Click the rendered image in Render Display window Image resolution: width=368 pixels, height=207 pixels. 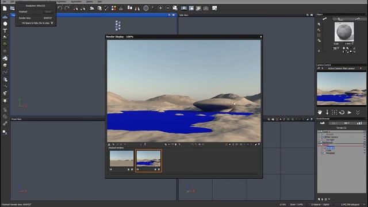coord(184,91)
